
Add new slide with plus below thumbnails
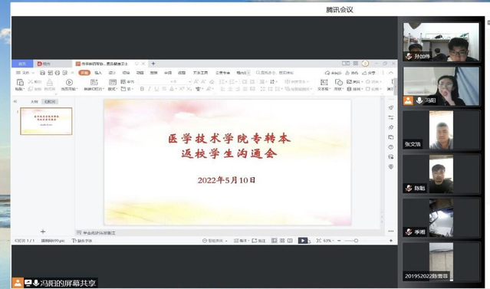tap(43, 232)
